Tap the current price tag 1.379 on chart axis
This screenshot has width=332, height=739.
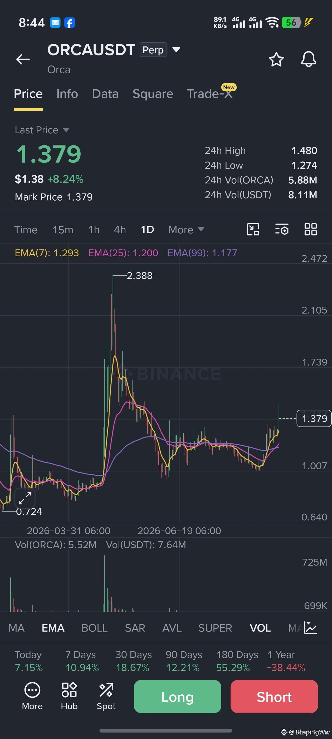(314, 419)
